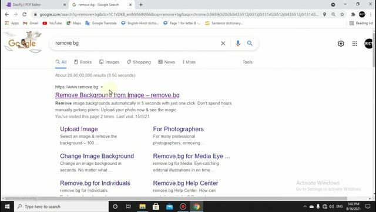Click the Google doodle logo
The image size is (376, 212).
(23, 42)
